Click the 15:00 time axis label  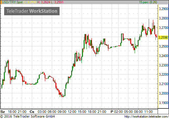pyautogui.click(x=82, y=112)
